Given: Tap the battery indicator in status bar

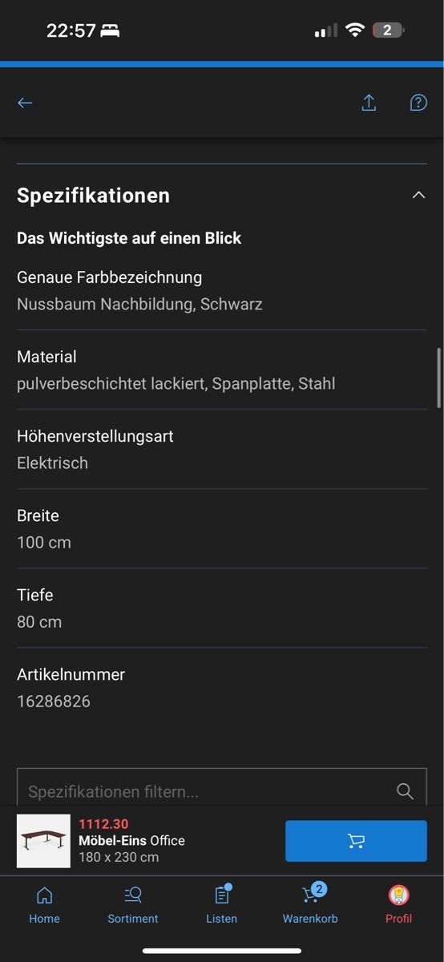Looking at the screenshot, I should coord(389,30).
